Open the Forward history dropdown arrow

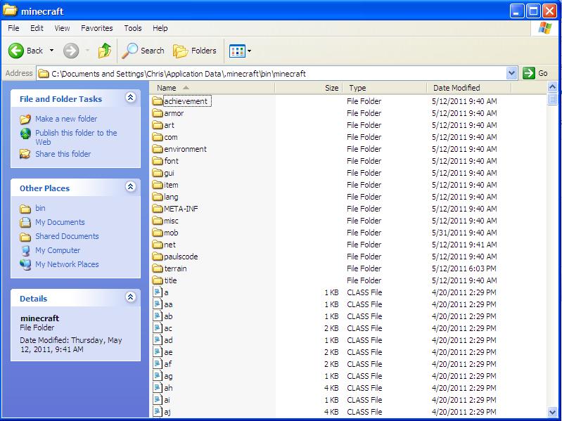point(87,51)
